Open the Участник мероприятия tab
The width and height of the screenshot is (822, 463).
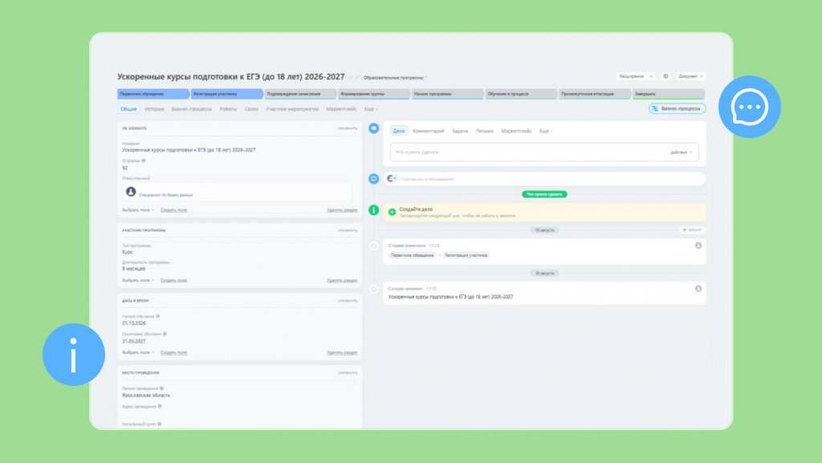292,109
